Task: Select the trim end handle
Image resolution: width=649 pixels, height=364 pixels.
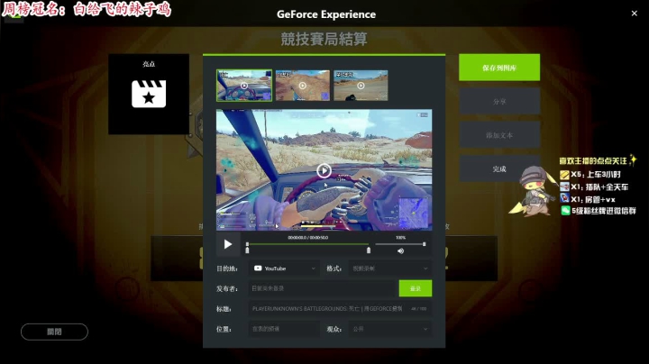Action: [x=369, y=250]
